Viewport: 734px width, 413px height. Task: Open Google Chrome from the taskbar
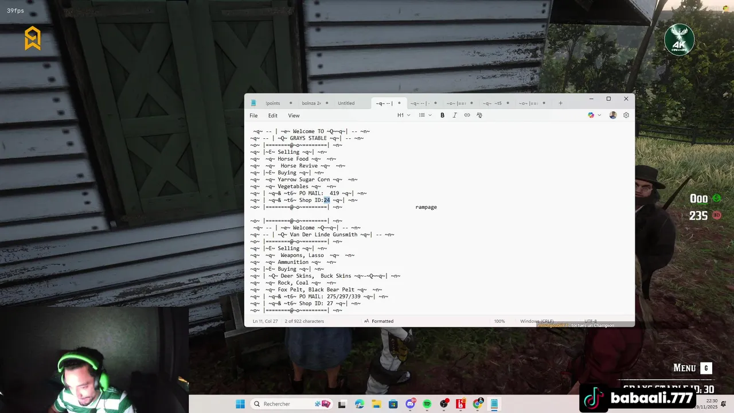coord(478,404)
